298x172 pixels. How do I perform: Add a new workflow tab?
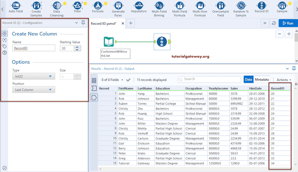click(x=131, y=24)
